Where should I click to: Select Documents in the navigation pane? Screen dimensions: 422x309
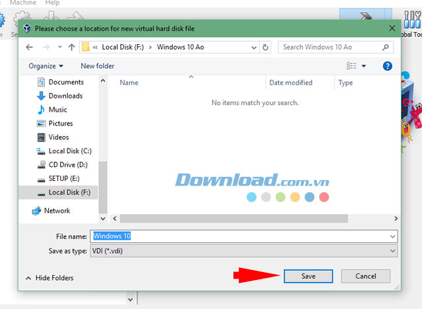66,82
